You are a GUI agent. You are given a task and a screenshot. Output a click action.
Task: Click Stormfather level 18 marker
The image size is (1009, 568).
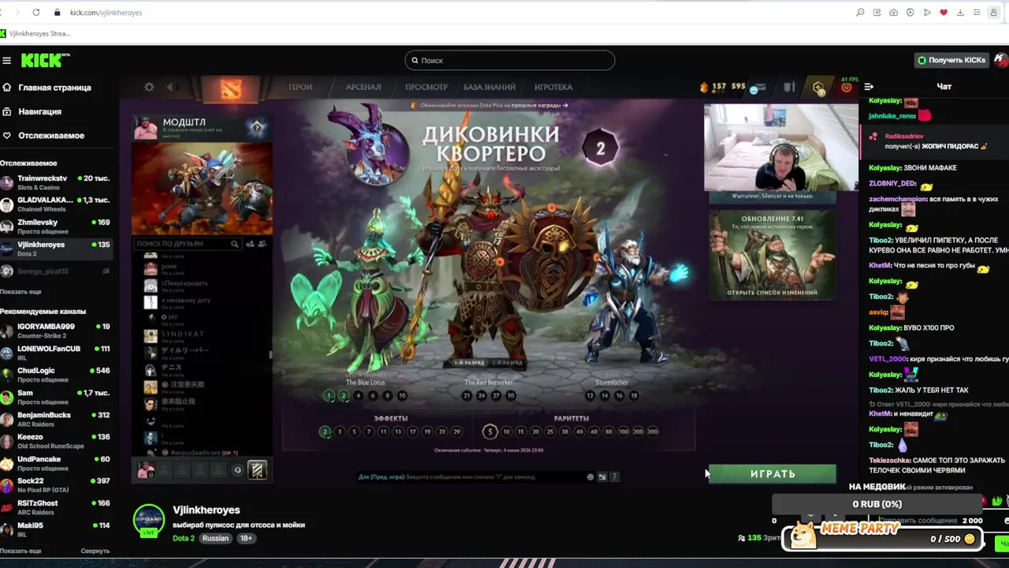(x=634, y=395)
